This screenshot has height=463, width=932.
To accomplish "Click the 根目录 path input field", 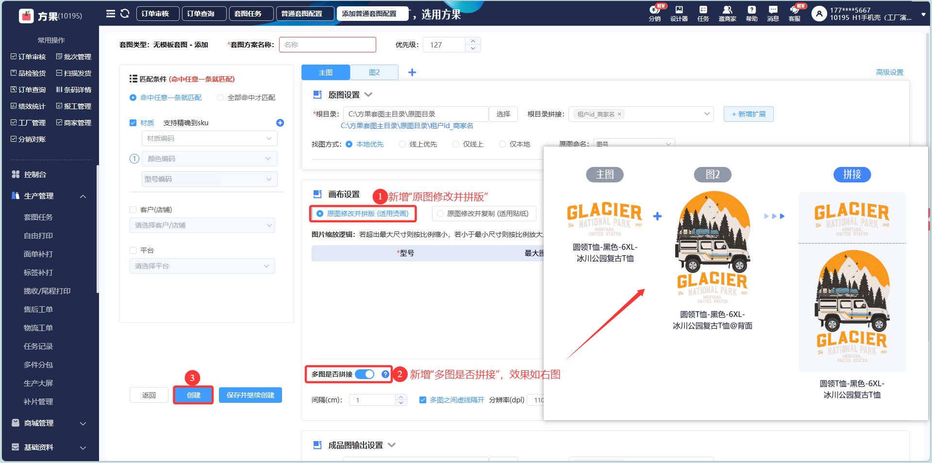I will 416,114.
